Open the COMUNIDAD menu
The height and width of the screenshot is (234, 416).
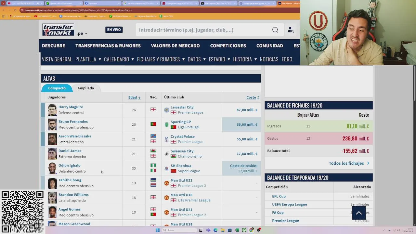click(x=269, y=46)
